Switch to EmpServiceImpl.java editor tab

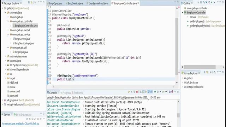tap(98, 3)
